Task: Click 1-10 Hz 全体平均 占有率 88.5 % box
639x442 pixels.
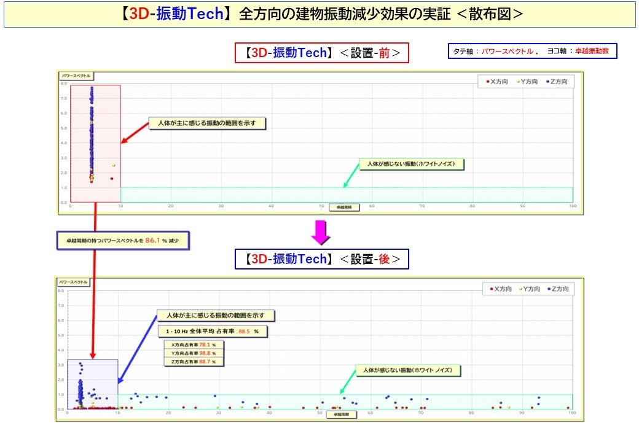Action: [213, 331]
